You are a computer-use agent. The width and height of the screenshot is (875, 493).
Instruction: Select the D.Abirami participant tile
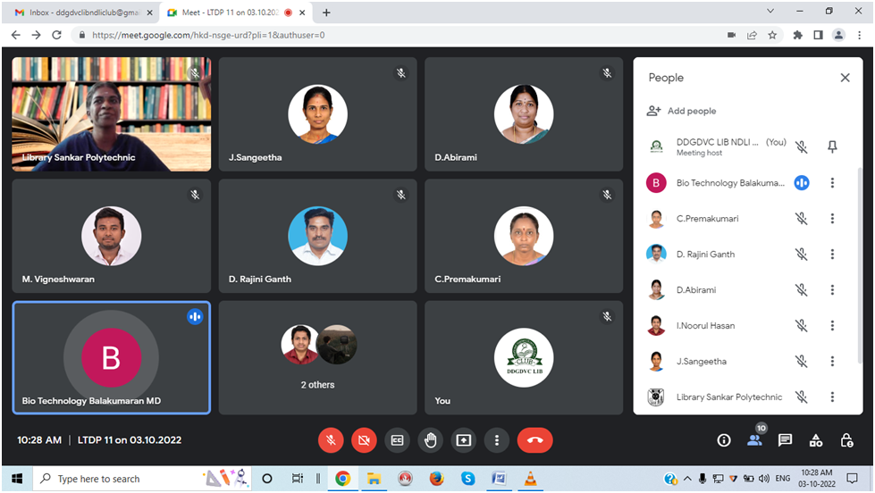tap(524, 113)
